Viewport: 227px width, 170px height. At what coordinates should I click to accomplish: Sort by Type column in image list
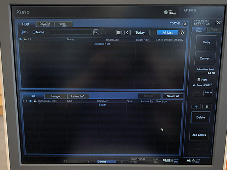tap(70, 101)
